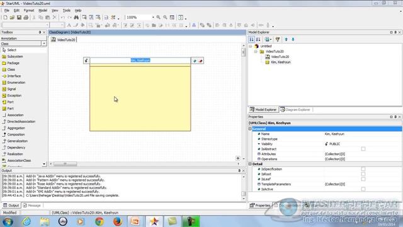Collapse the General properties section
Screen dimensions: 403x227
coord(250,129)
